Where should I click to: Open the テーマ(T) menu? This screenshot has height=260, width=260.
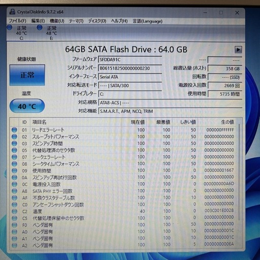[x=76, y=21]
